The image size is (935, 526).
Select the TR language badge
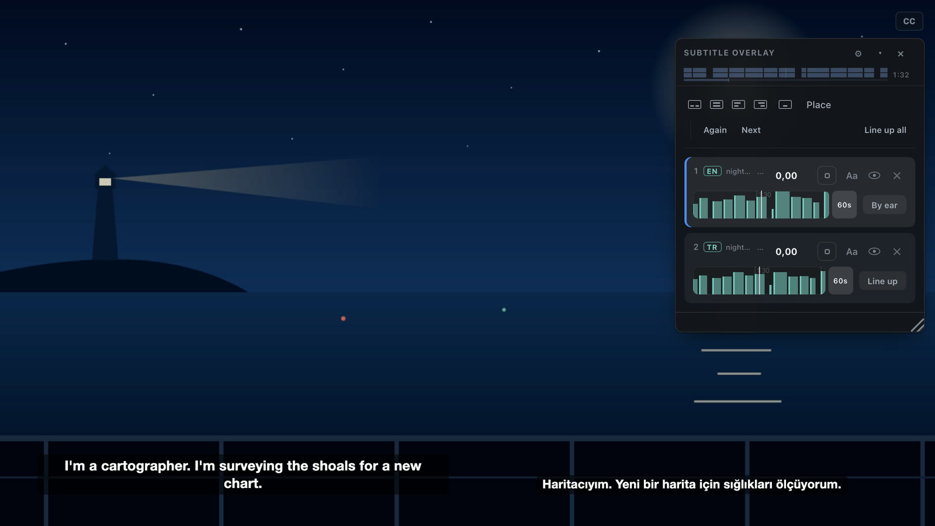pos(712,247)
